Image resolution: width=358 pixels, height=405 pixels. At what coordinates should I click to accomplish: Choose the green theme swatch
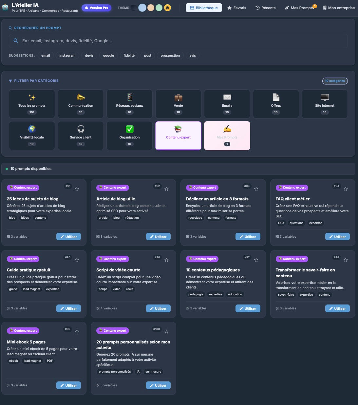coord(159,8)
